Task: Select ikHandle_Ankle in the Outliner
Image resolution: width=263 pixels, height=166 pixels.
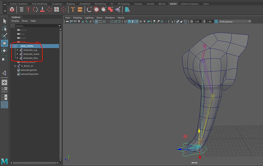Action: coord(31,54)
